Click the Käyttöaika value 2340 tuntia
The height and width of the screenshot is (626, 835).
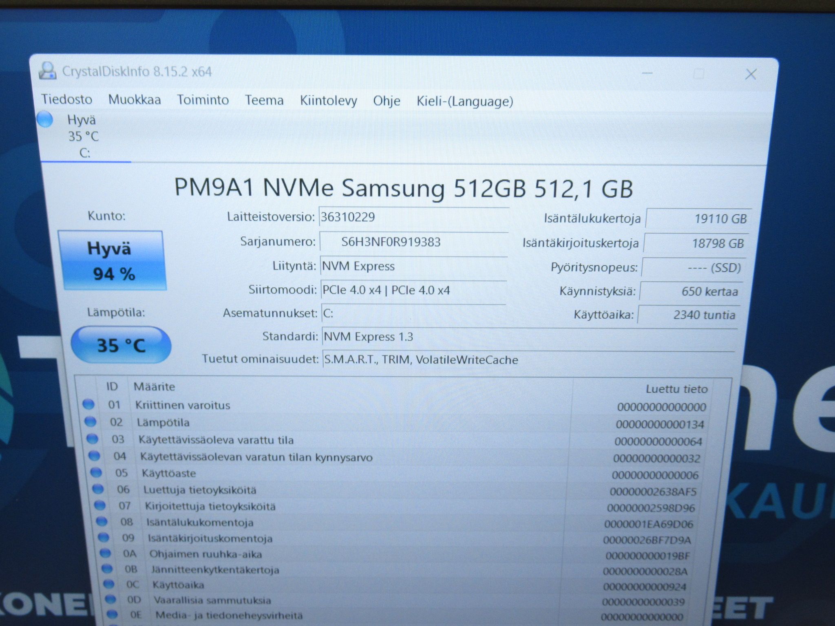pyautogui.click(x=689, y=315)
